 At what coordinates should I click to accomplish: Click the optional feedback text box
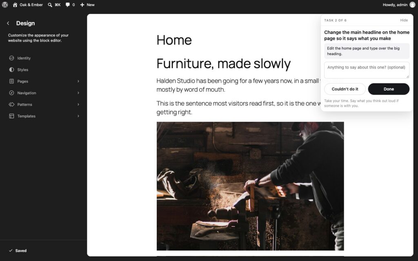pos(367,70)
